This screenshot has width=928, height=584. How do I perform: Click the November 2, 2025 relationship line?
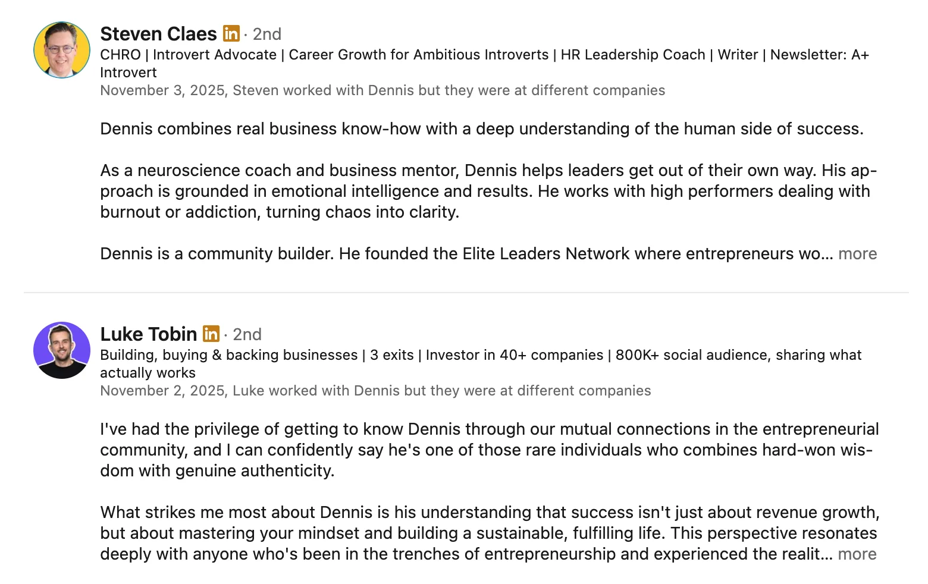(x=375, y=391)
